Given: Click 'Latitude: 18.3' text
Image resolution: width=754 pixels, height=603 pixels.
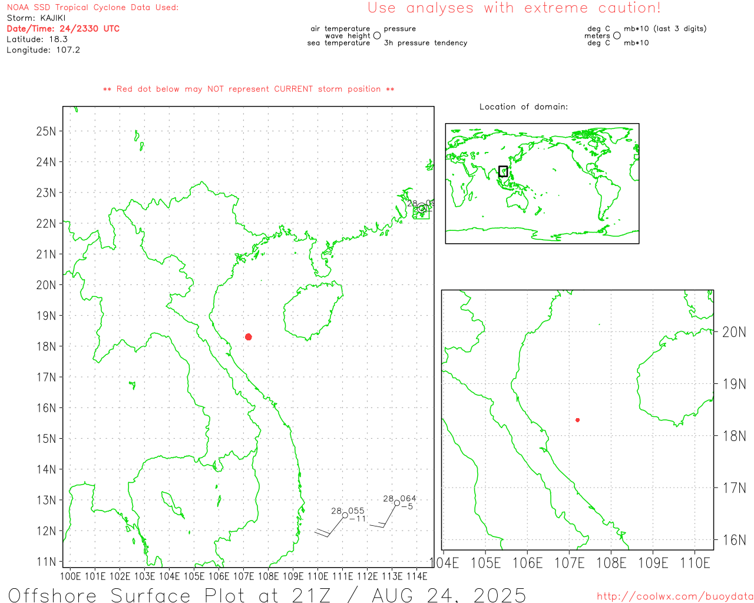Looking at the screenshot, I should 37,39.
